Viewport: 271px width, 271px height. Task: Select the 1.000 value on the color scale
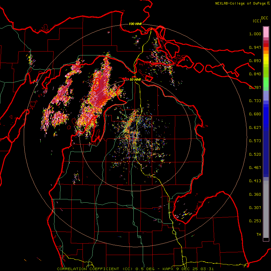click(255, 34)
